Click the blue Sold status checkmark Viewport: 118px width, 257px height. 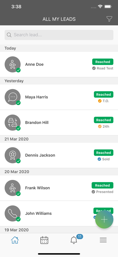point(99,159)
